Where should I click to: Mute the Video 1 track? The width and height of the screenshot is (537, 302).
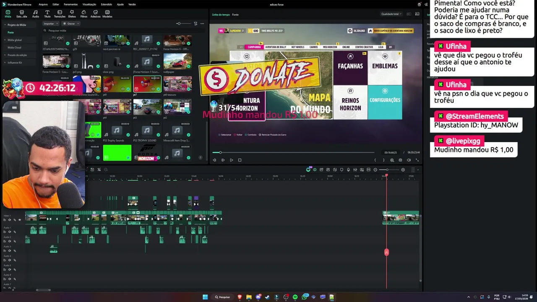coord(10,220)
